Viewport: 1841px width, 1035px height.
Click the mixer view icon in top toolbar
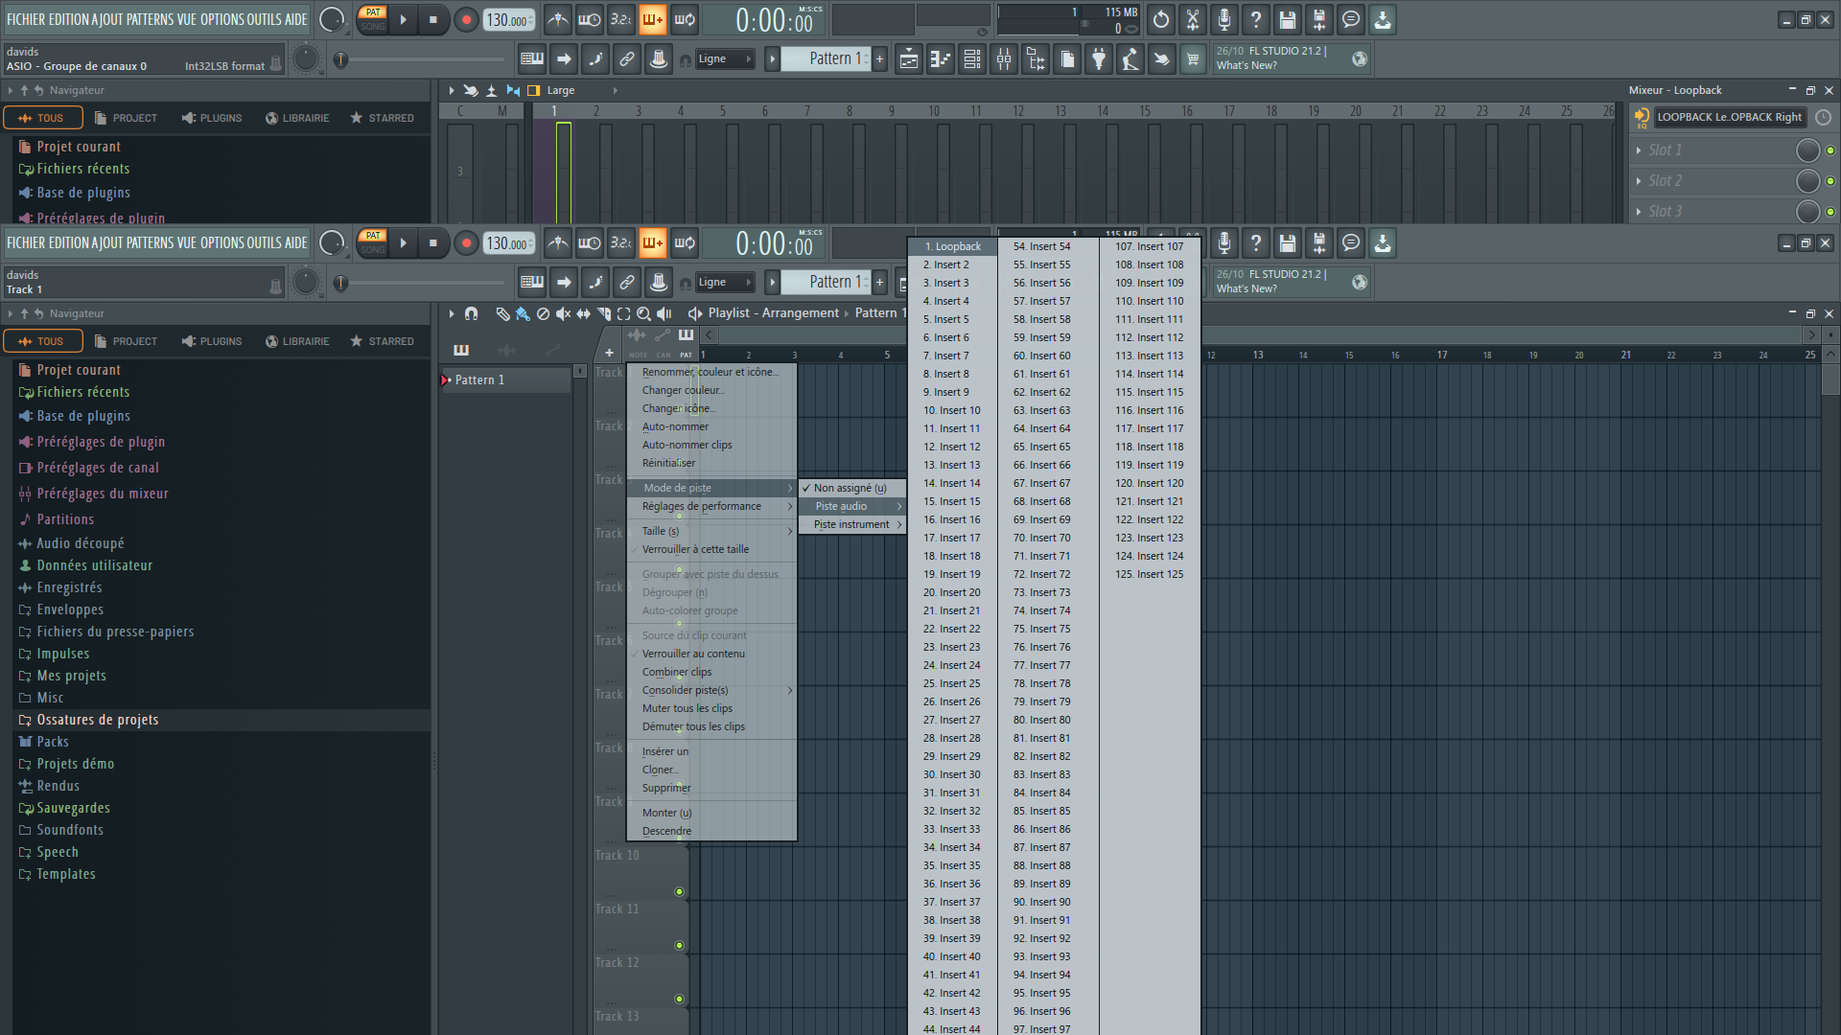pos(1004,59)
